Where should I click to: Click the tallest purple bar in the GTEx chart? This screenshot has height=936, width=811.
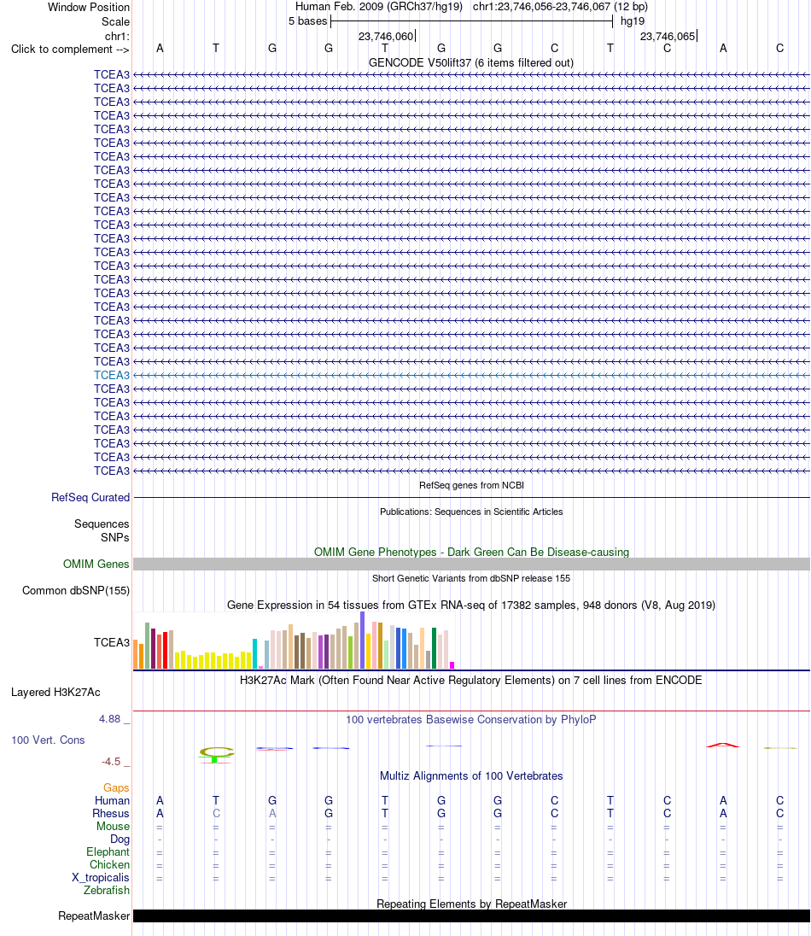pyautogui.click(x=362, y=640)
